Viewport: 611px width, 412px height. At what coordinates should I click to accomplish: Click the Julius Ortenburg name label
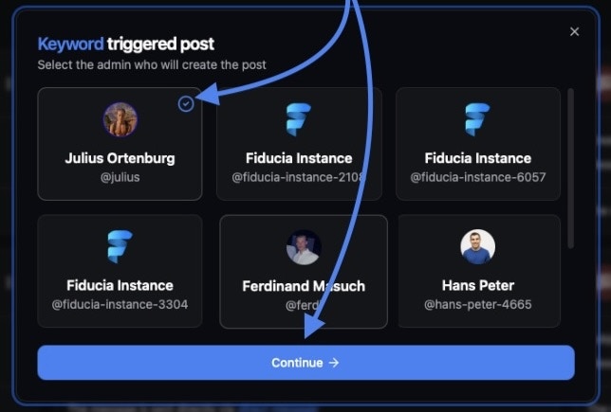point(120,158)
